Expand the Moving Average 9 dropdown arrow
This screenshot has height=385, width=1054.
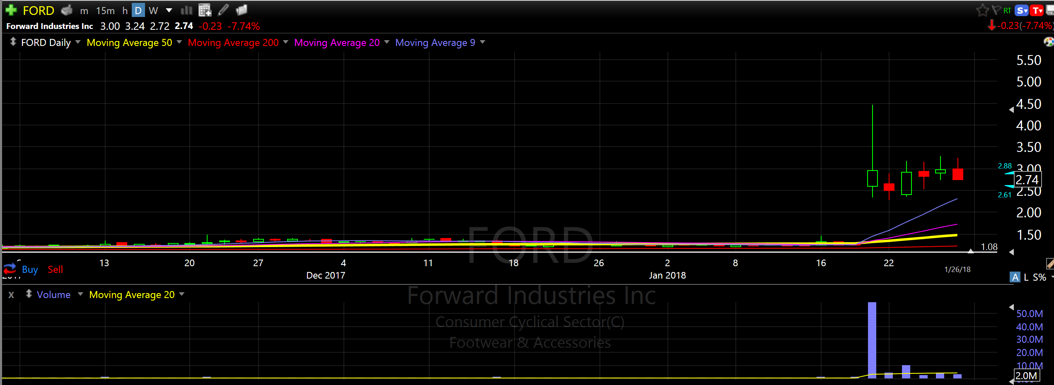tap(483, 42)
